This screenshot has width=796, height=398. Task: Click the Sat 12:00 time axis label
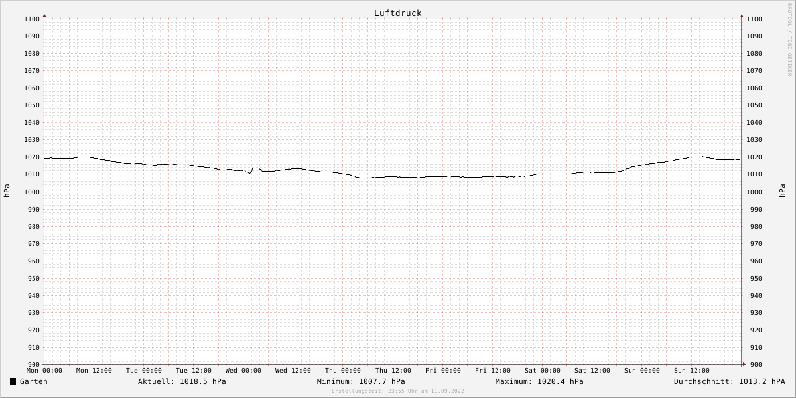[x=592, y=371]
